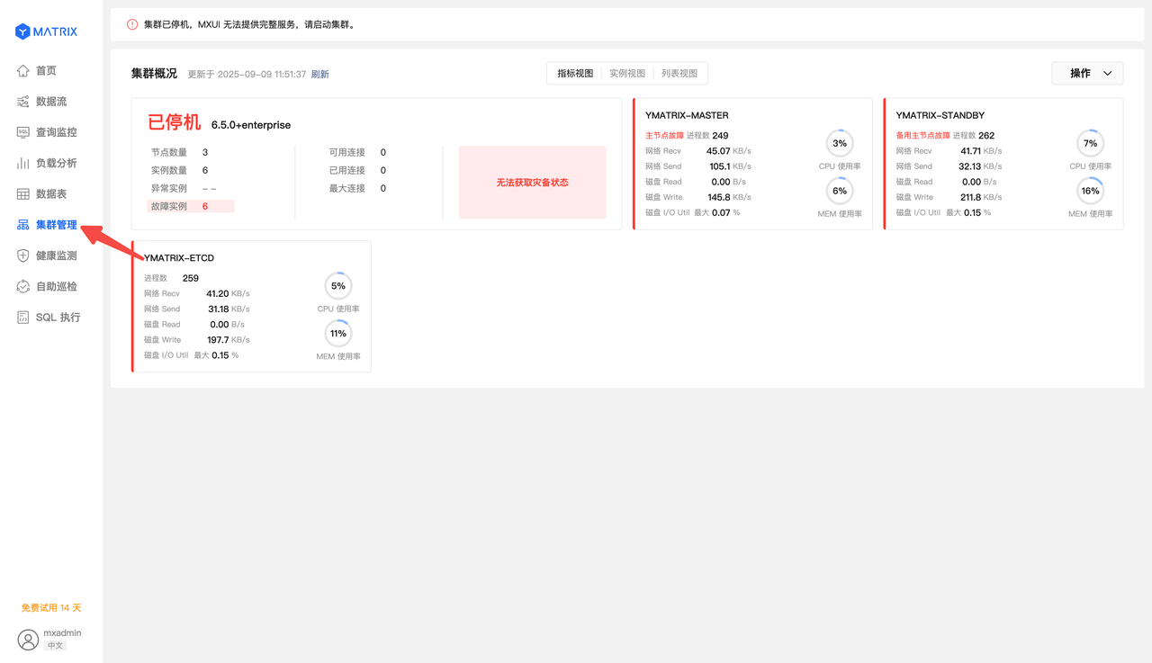
Task: Click the mxadmin username
Action: tap(63, 633)
